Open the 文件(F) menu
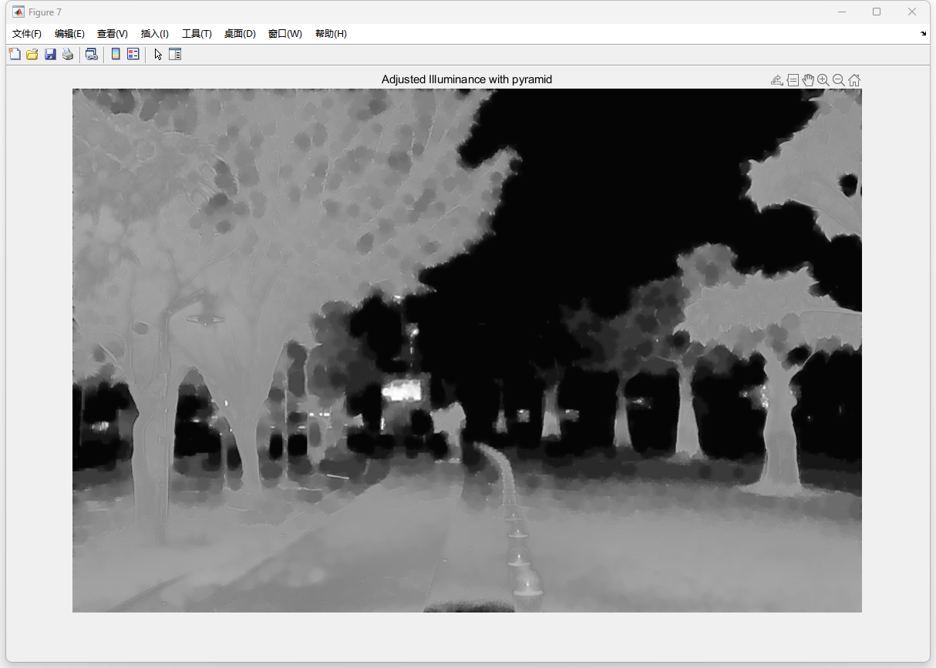The height and width of the screenshot is (668, 936). pyautogui.click(x=27, y=34)
